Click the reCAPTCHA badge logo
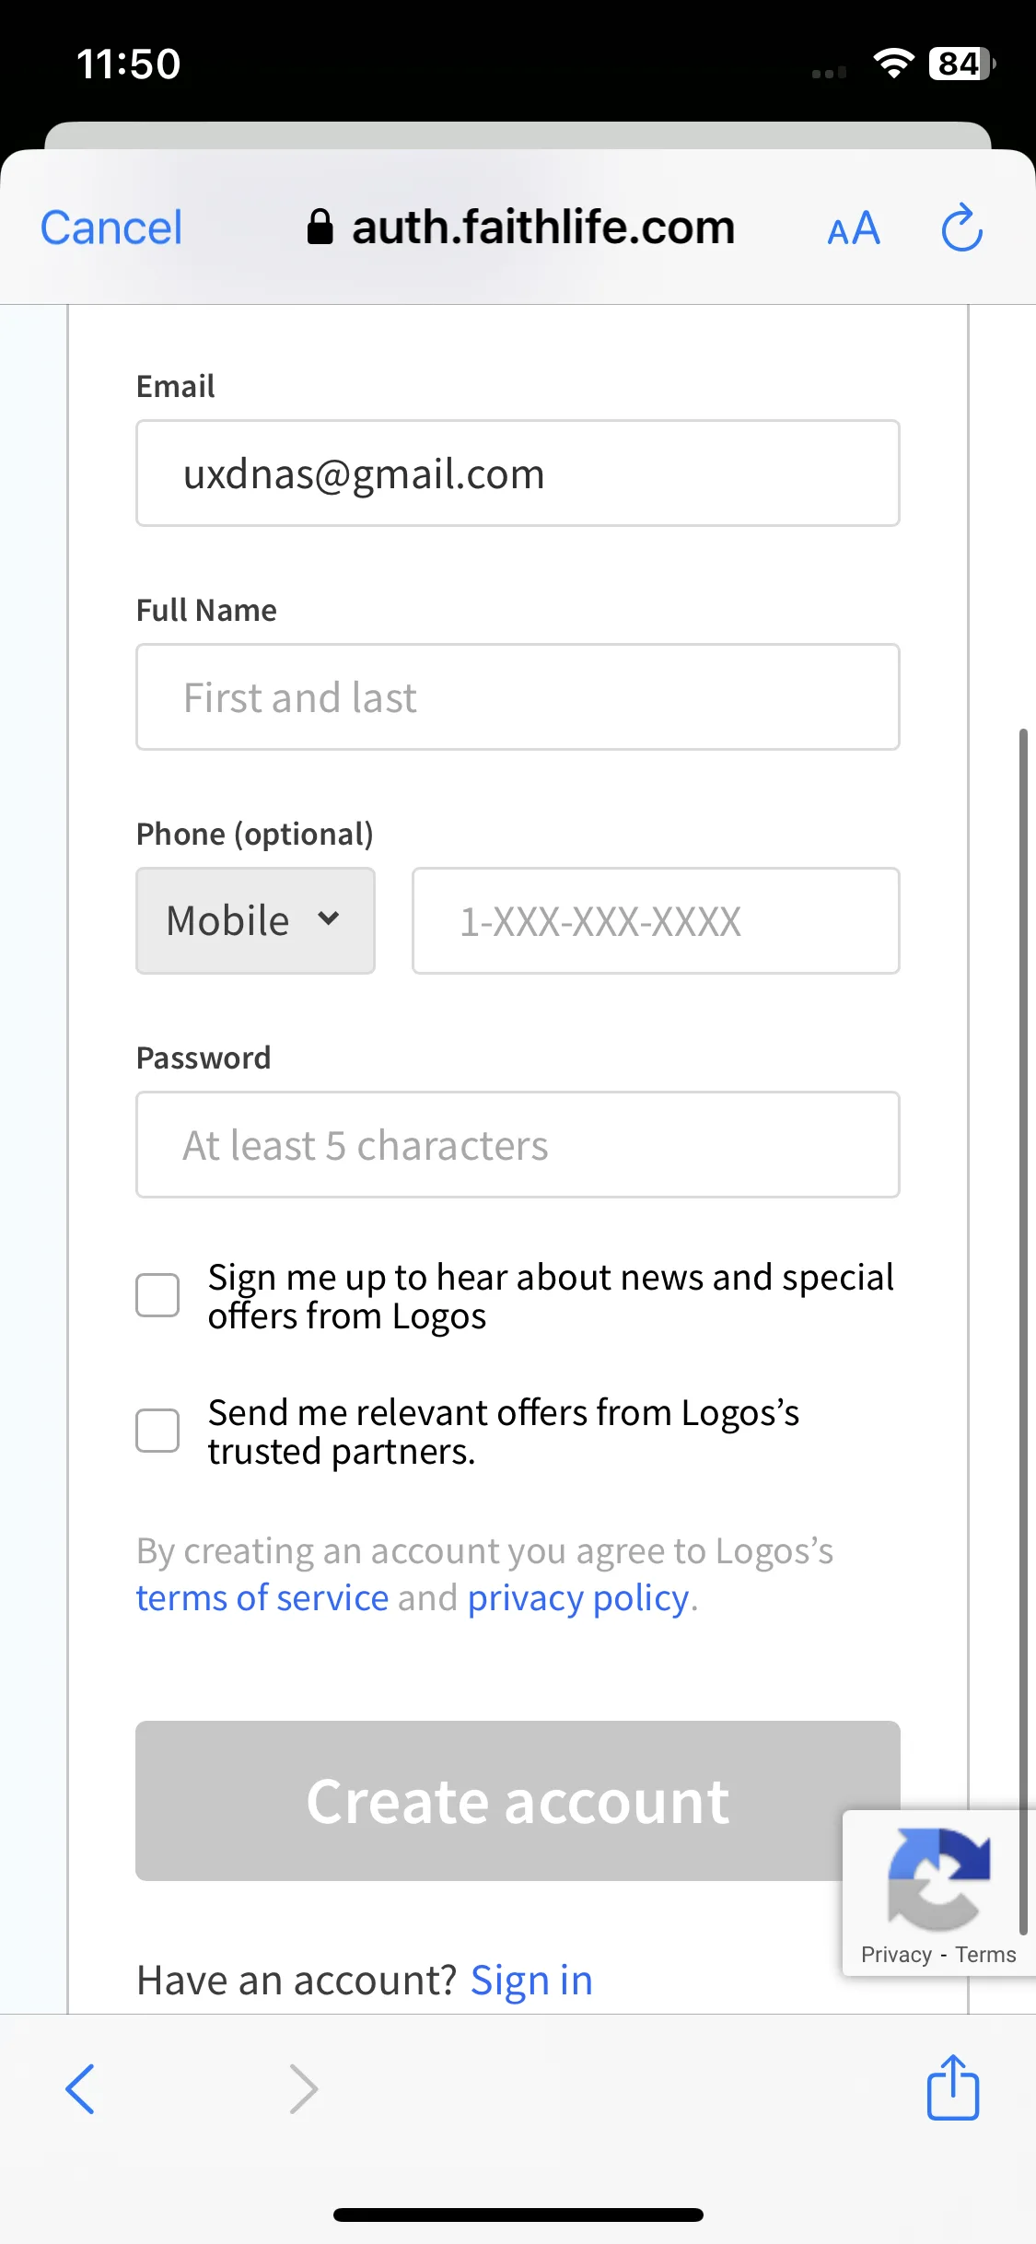The width and height of the screenshot is (1036, 2244). pos(938,1879)
